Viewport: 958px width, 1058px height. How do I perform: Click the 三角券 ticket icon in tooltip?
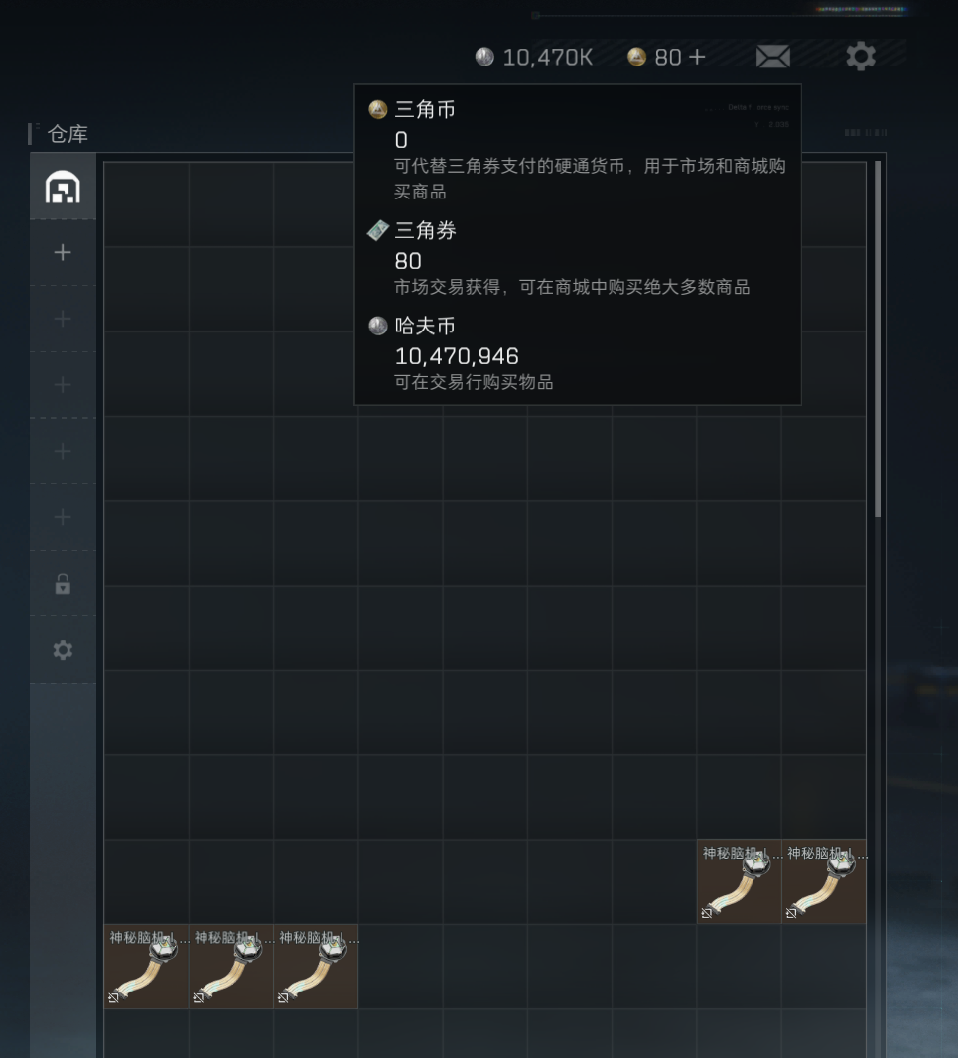click(x=378, y=230)
